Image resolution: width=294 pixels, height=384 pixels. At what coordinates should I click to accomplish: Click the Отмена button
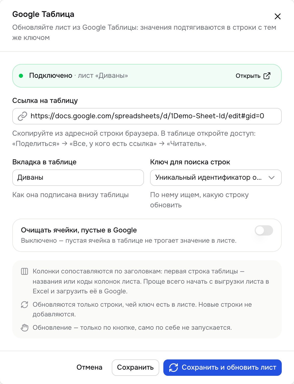click(x=89, y=367)
